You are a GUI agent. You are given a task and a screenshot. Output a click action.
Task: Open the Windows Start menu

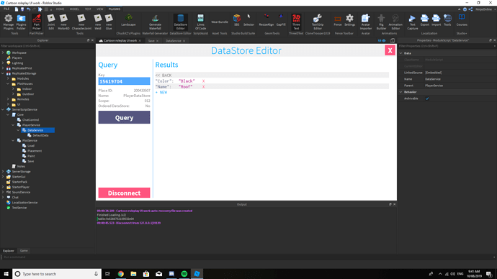(x=6, y=274)
